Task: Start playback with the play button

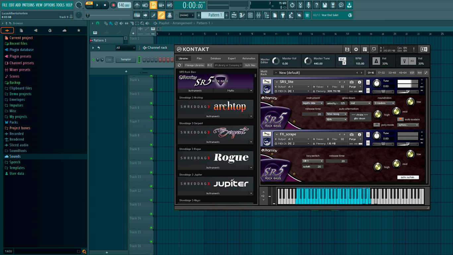Action: pos(97,5)
